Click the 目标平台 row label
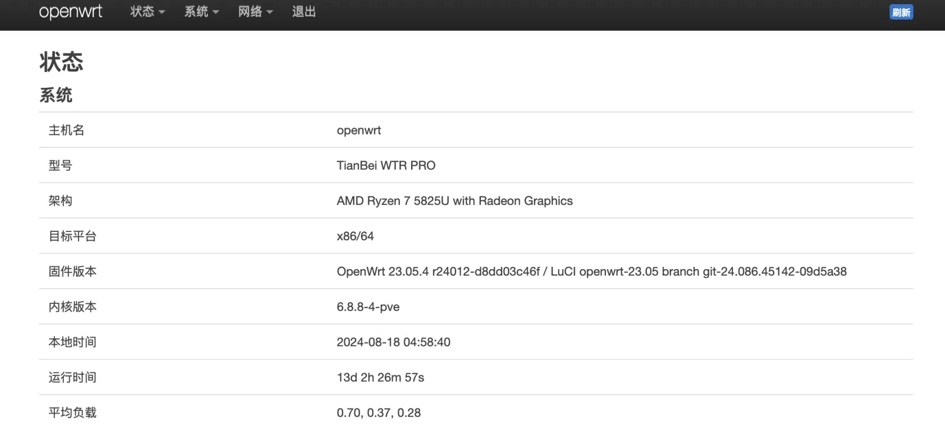 (x=72, y=236)
